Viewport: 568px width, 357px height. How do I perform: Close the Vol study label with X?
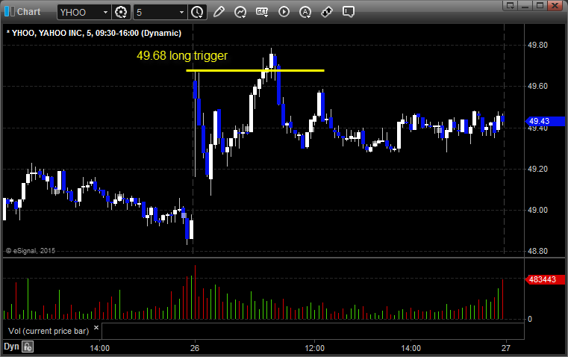(x=96, y=328)
